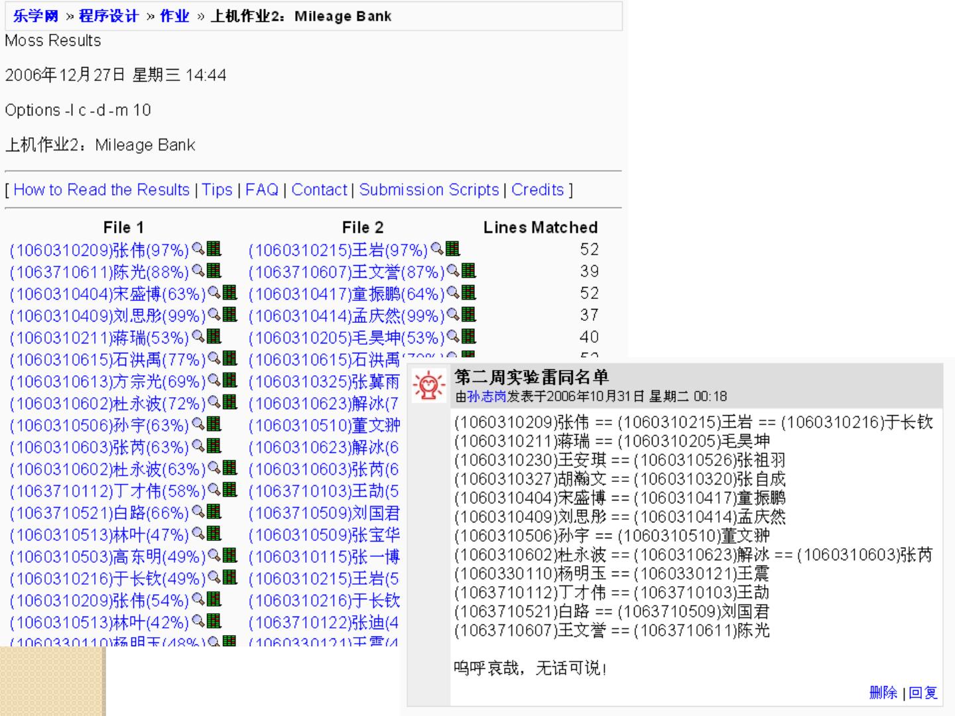
Task: Click the magnifier icon next to 毛昊坤(53%)
Action: 453,337
